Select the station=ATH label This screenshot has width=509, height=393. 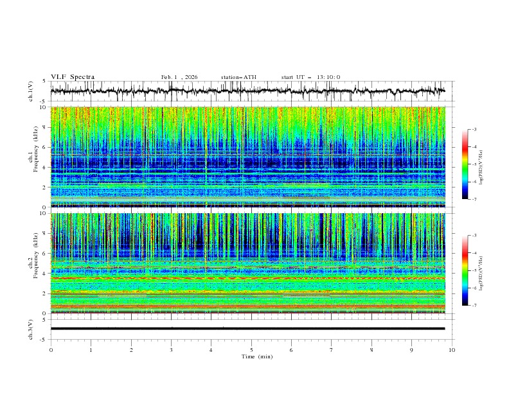pyautogui.click(x=238, y=77)
